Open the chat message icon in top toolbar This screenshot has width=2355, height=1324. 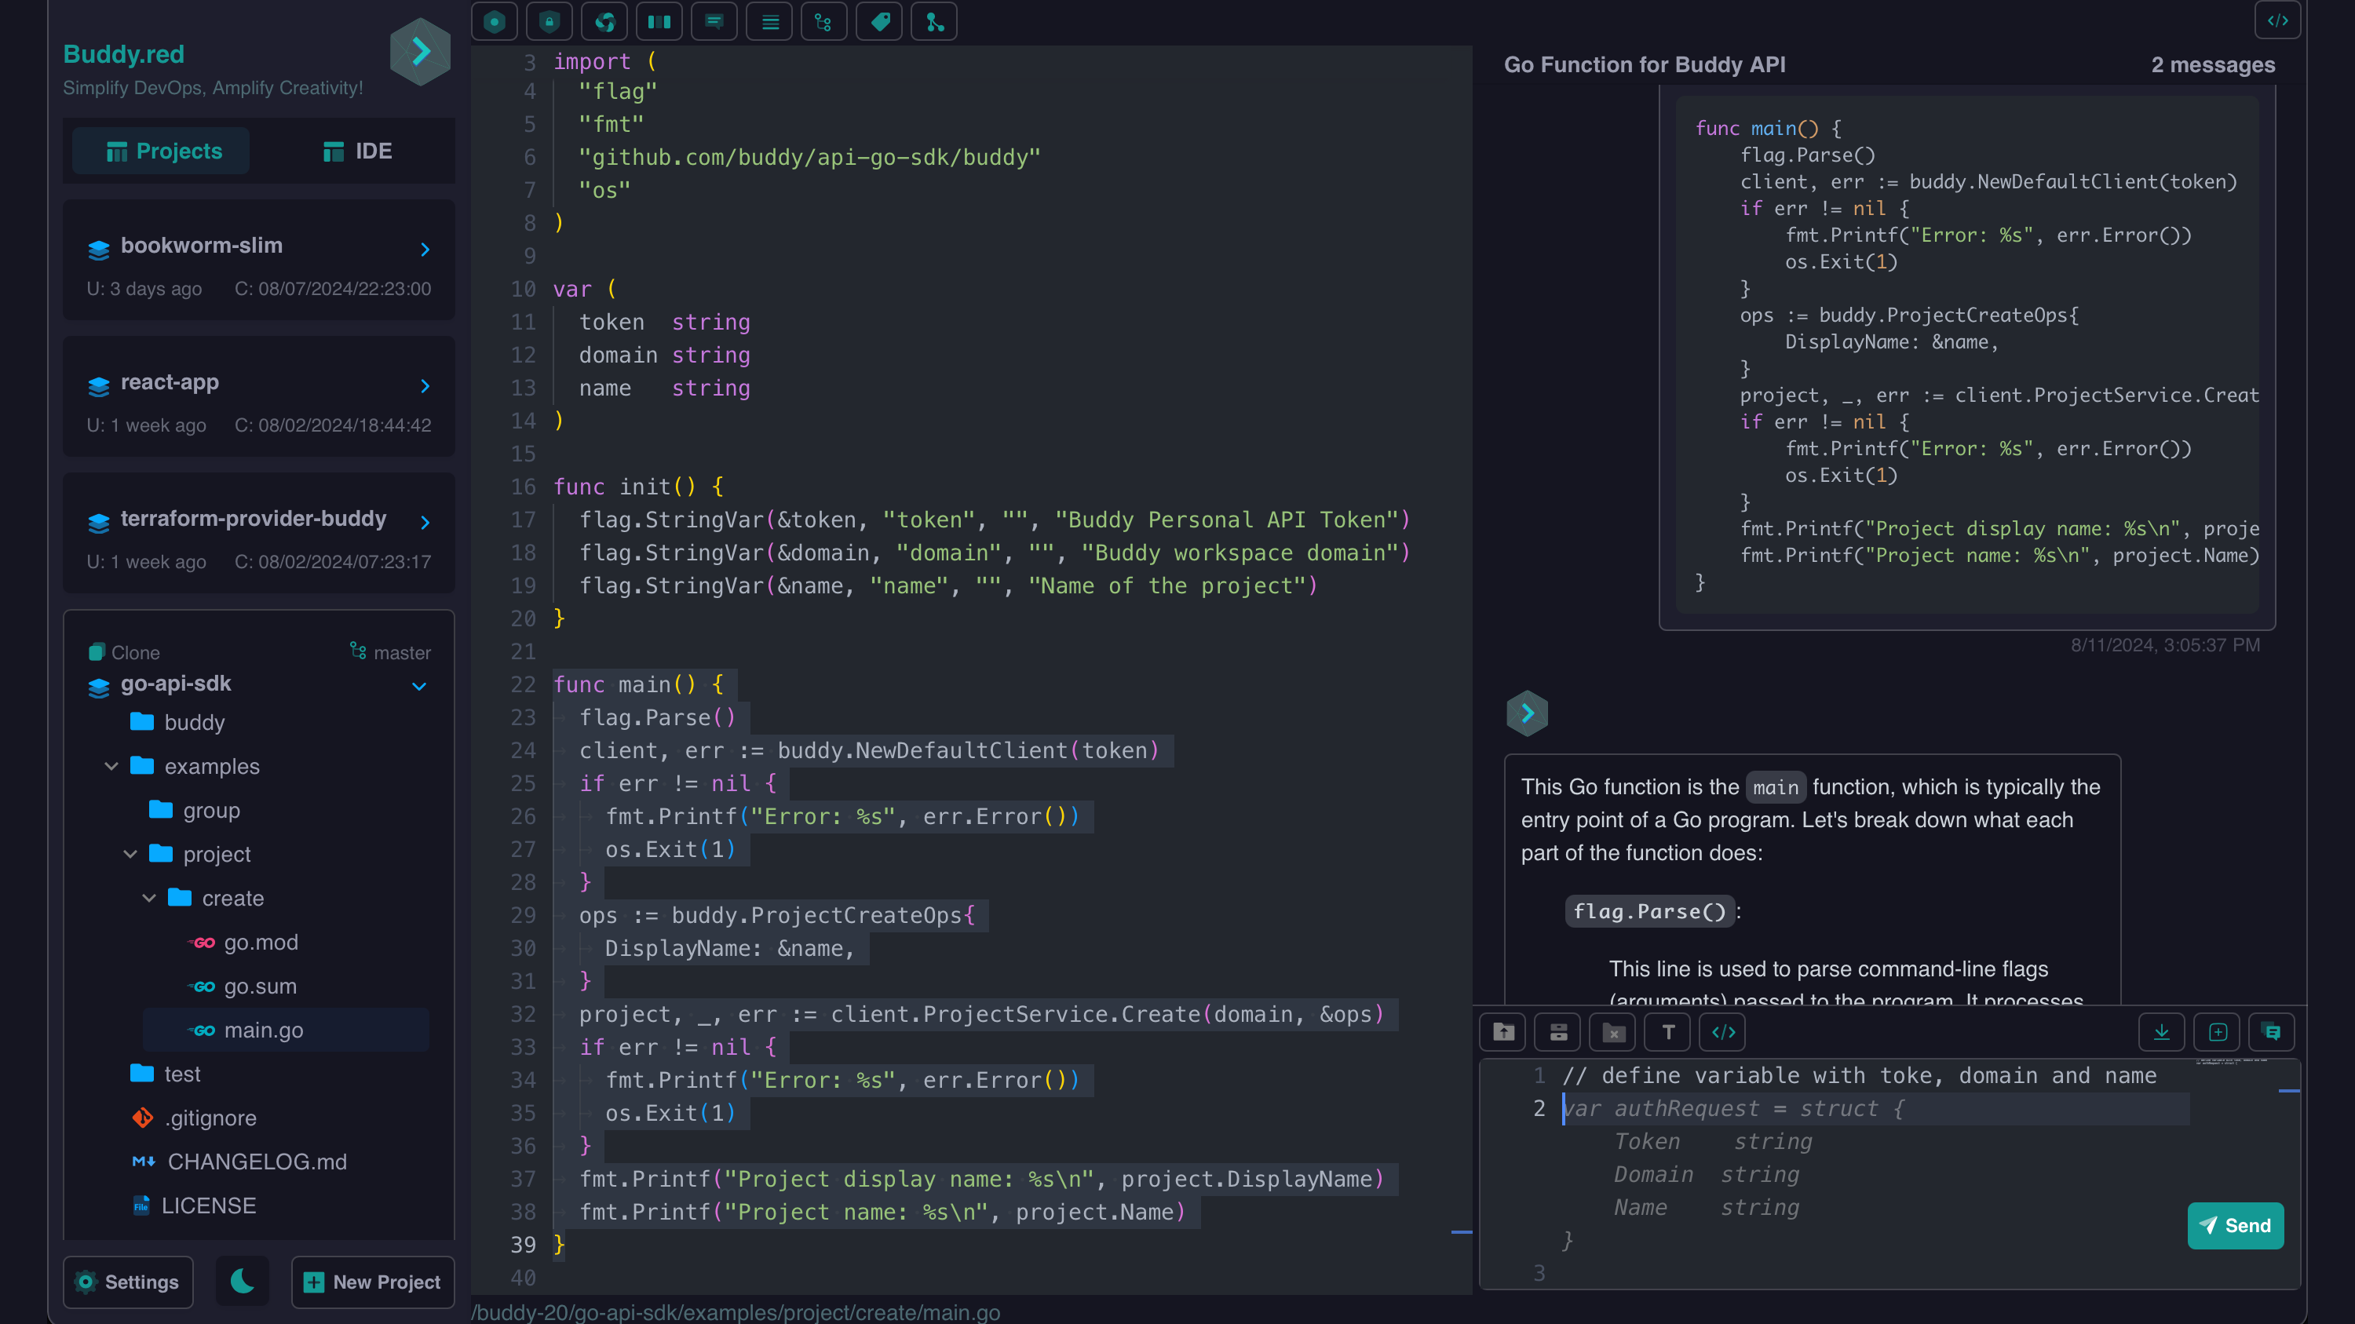click(x=714, y=22)
